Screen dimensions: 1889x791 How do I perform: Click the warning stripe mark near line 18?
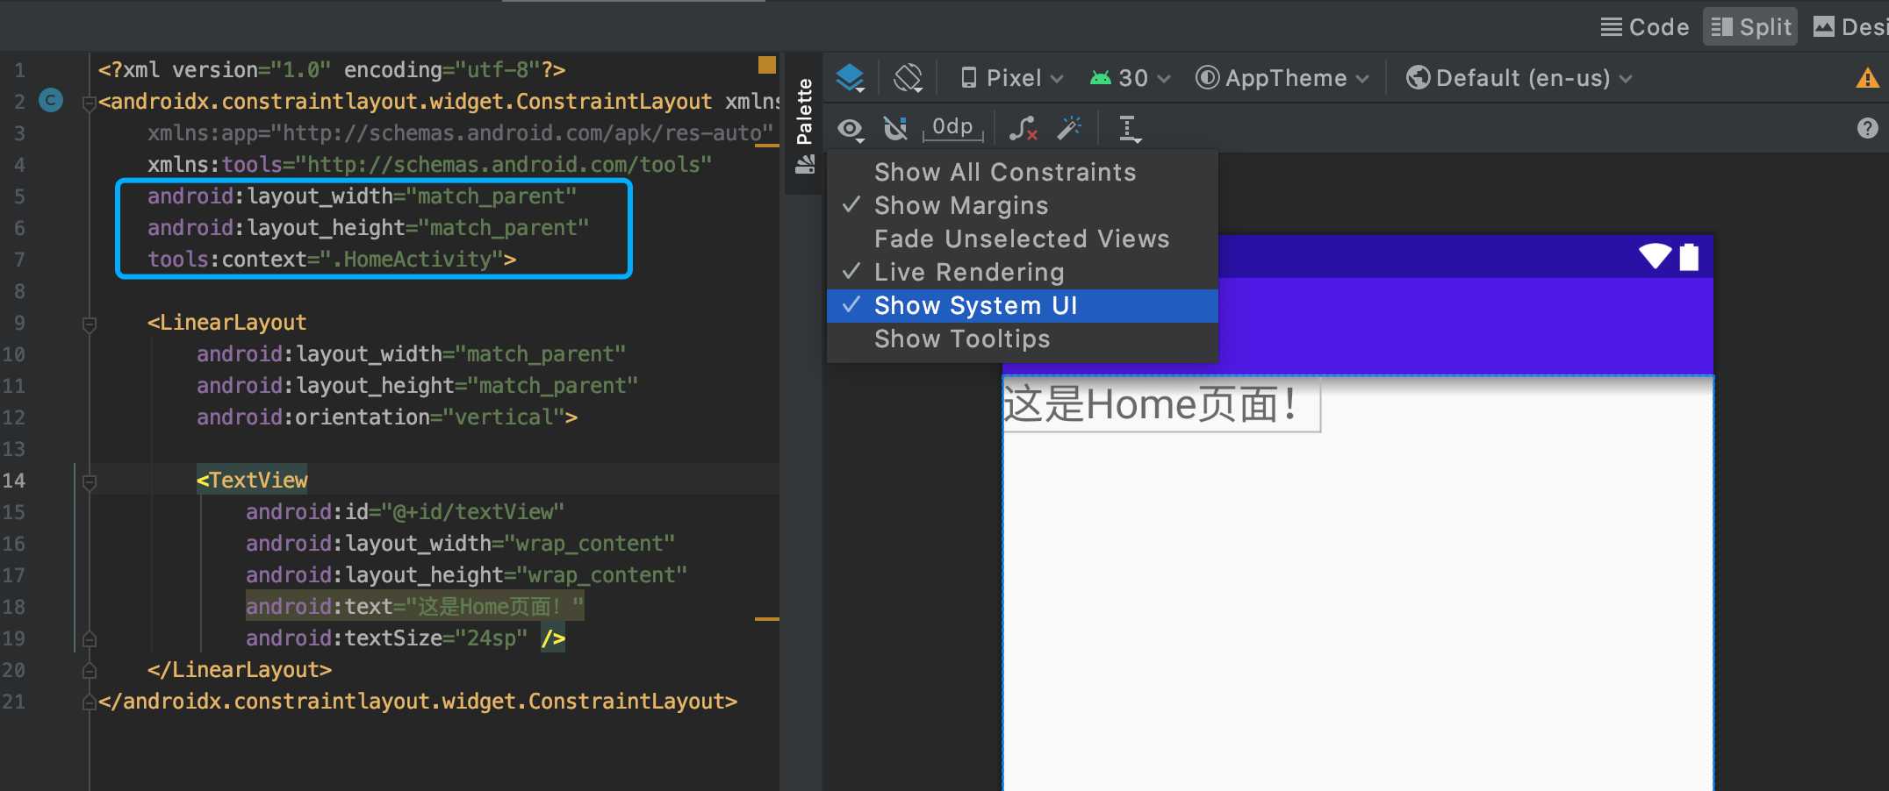point(767,619)
